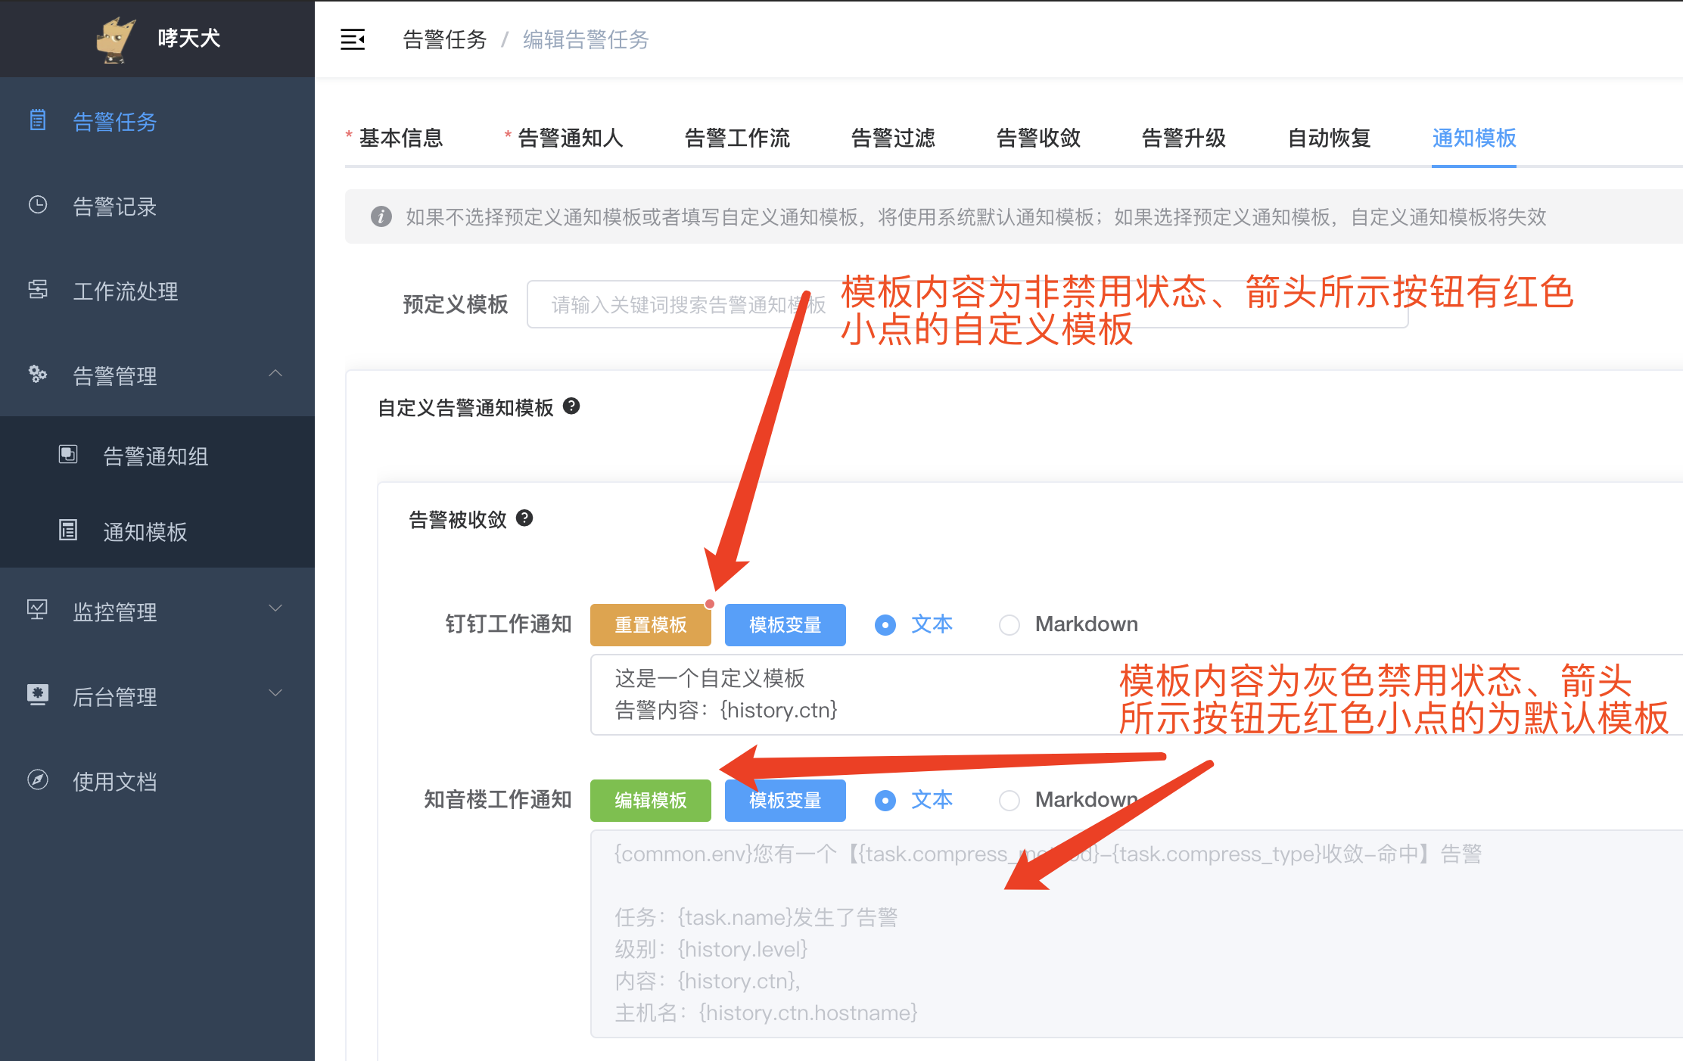Viewport: 1683px width, 1061px height.
Task: Click 编辑告警任务 breadcrumb text
Action: [586, 39]
